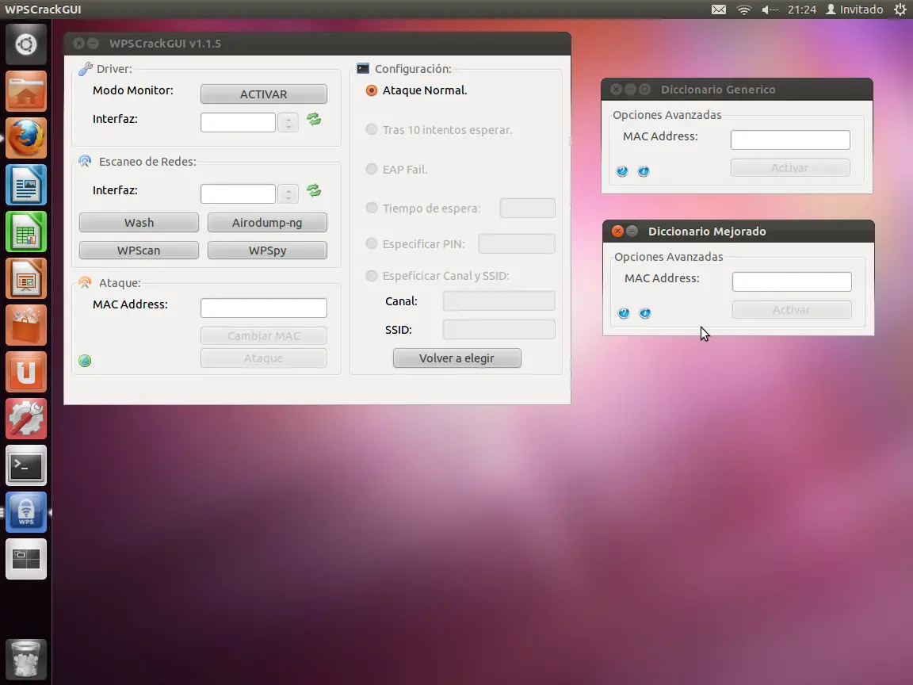Click Escaneo de Redes Interfaz combo field
913x685 pixels.
[238, 193]
